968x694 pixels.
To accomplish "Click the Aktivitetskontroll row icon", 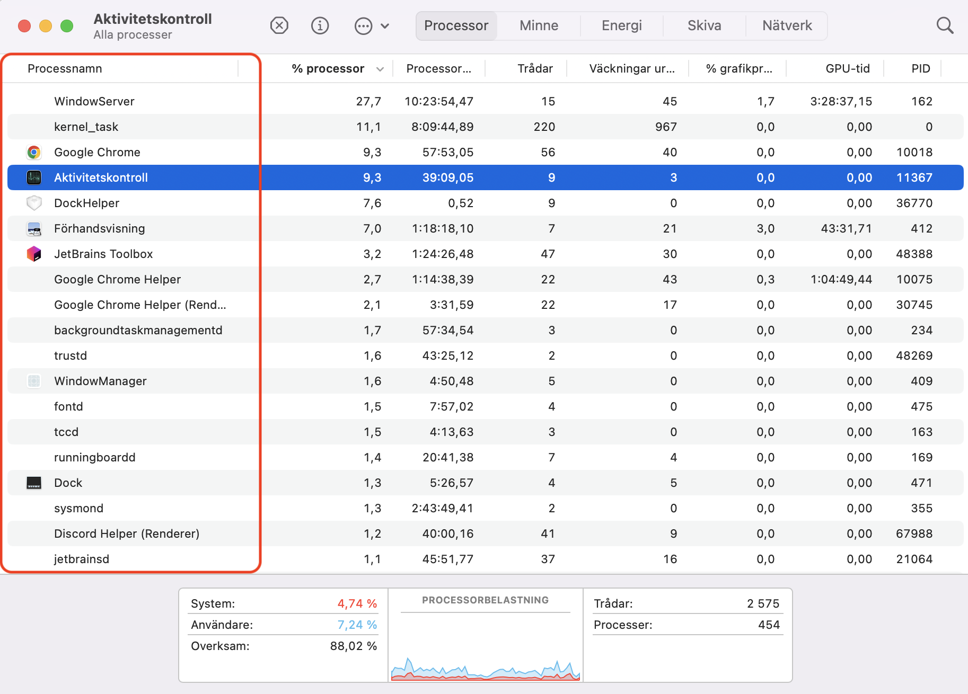I will [x=34, y=178].
